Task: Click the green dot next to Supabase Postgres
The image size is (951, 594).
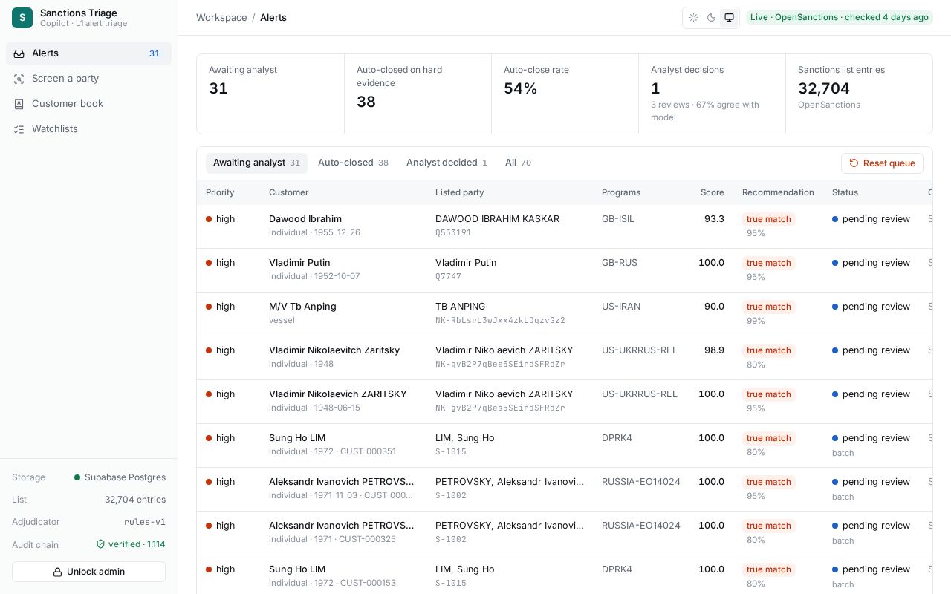Action: coord(77,477)
